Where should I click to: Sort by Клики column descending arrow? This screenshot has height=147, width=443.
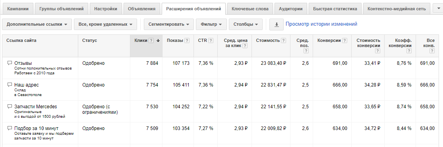[x=158, y=41]
